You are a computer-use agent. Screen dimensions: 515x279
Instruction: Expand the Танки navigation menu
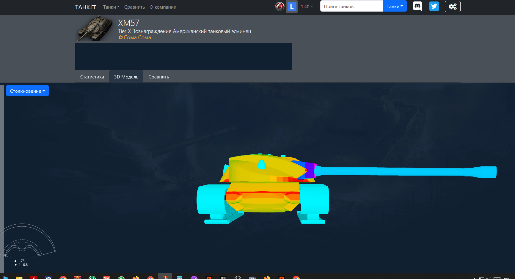coord(111,7)
